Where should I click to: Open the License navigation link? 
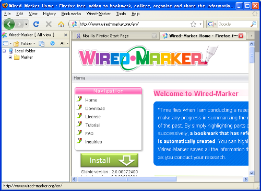coord(93,117)
